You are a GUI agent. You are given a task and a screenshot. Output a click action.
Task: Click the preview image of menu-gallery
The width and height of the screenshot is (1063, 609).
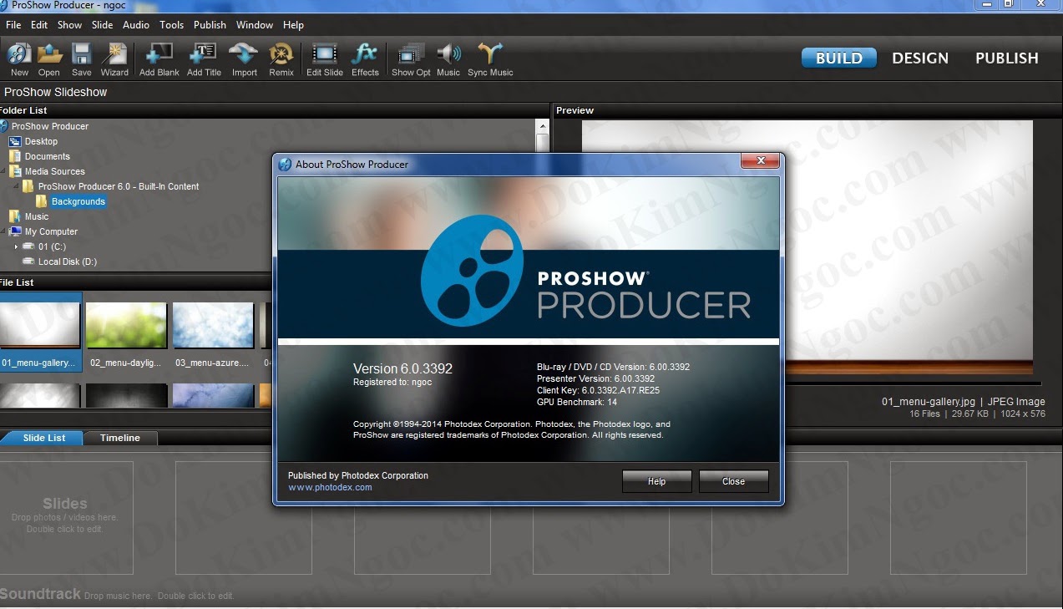pyautogui.click(x=807, y=247)
